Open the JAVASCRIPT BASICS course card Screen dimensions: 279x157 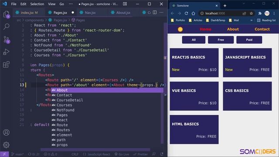(x=247, y=63)
